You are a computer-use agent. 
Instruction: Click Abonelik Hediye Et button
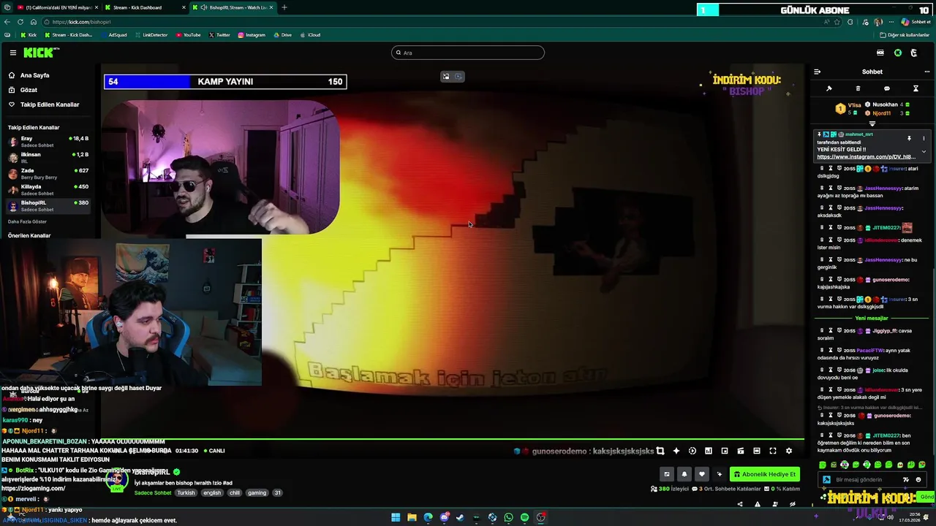coord(765,474)
